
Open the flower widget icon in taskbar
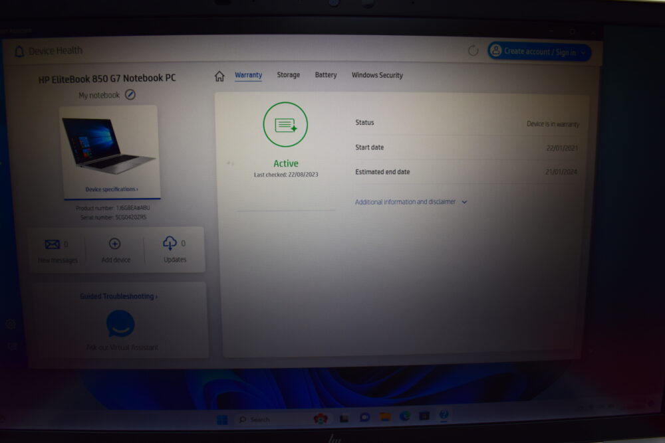coord(321,418)
